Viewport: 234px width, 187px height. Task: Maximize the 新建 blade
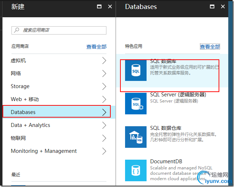coord(99,6)
